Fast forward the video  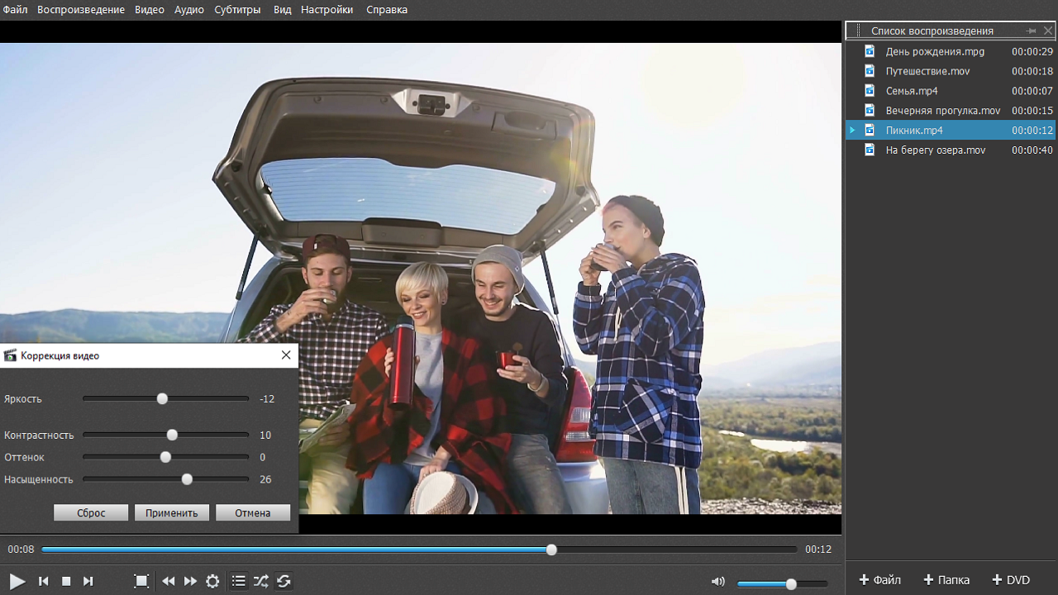coord(190,582)
